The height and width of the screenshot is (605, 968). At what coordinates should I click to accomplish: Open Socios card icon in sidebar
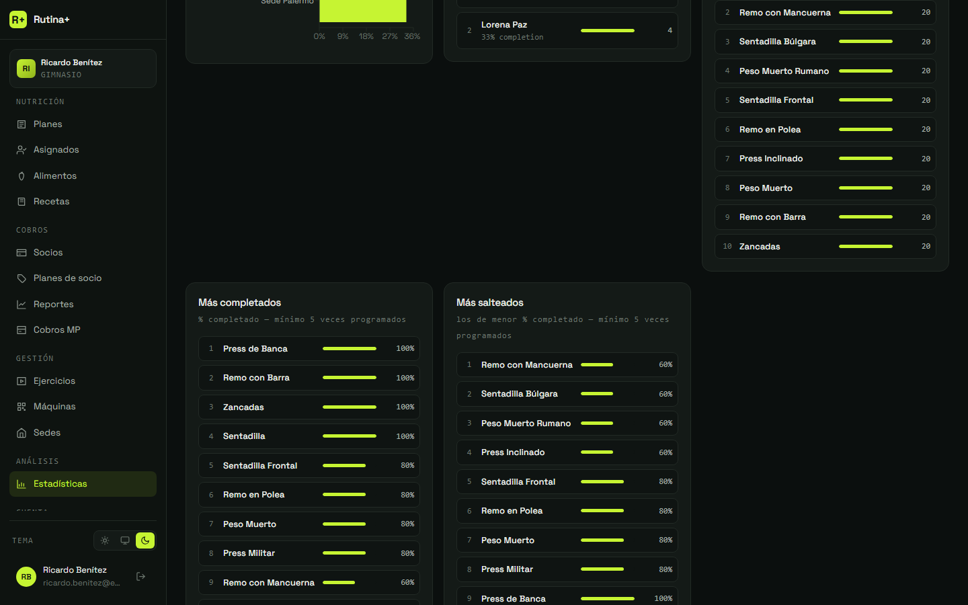click(x=22, y=253)
